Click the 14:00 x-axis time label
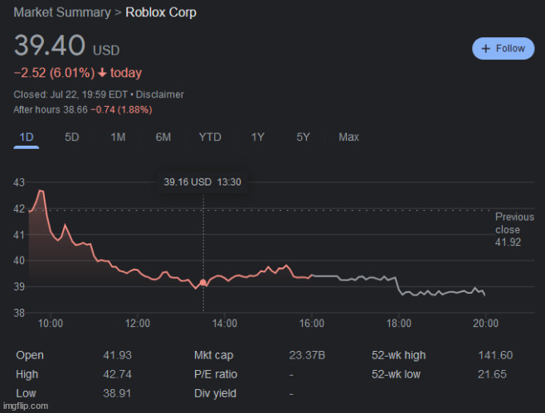This screenshot has width=545, height=413. [x=225, y=324]
